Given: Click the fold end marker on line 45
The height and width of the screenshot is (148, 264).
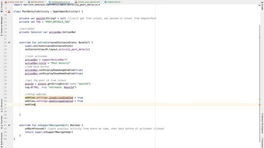Looking at the screenshot, I should pyautogui.click(x=13, y=135).
